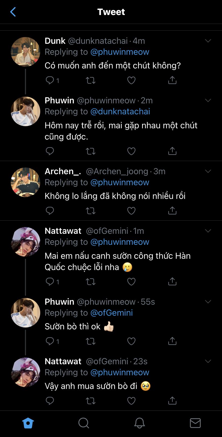Viewport: 222px width, 437px height.
Task: Open Dunk's profile picture
Action: click(x=25, y=52)
